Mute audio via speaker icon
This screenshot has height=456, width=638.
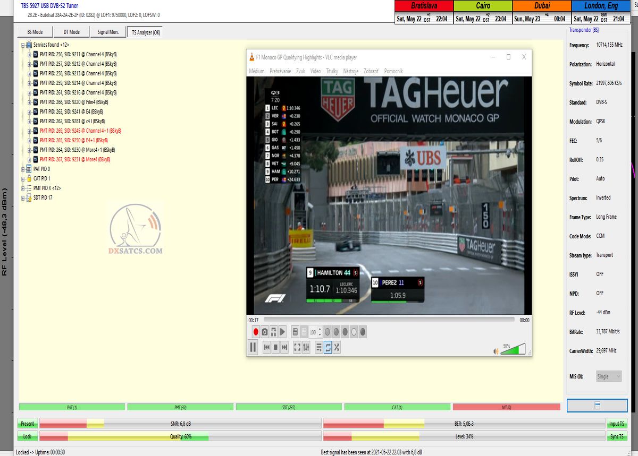pos(496,351)
